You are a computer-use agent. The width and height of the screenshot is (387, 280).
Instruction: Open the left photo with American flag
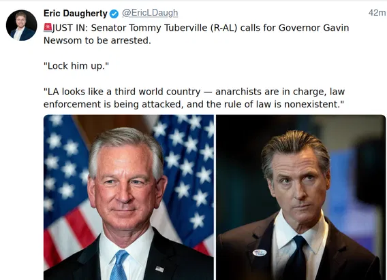129,197
